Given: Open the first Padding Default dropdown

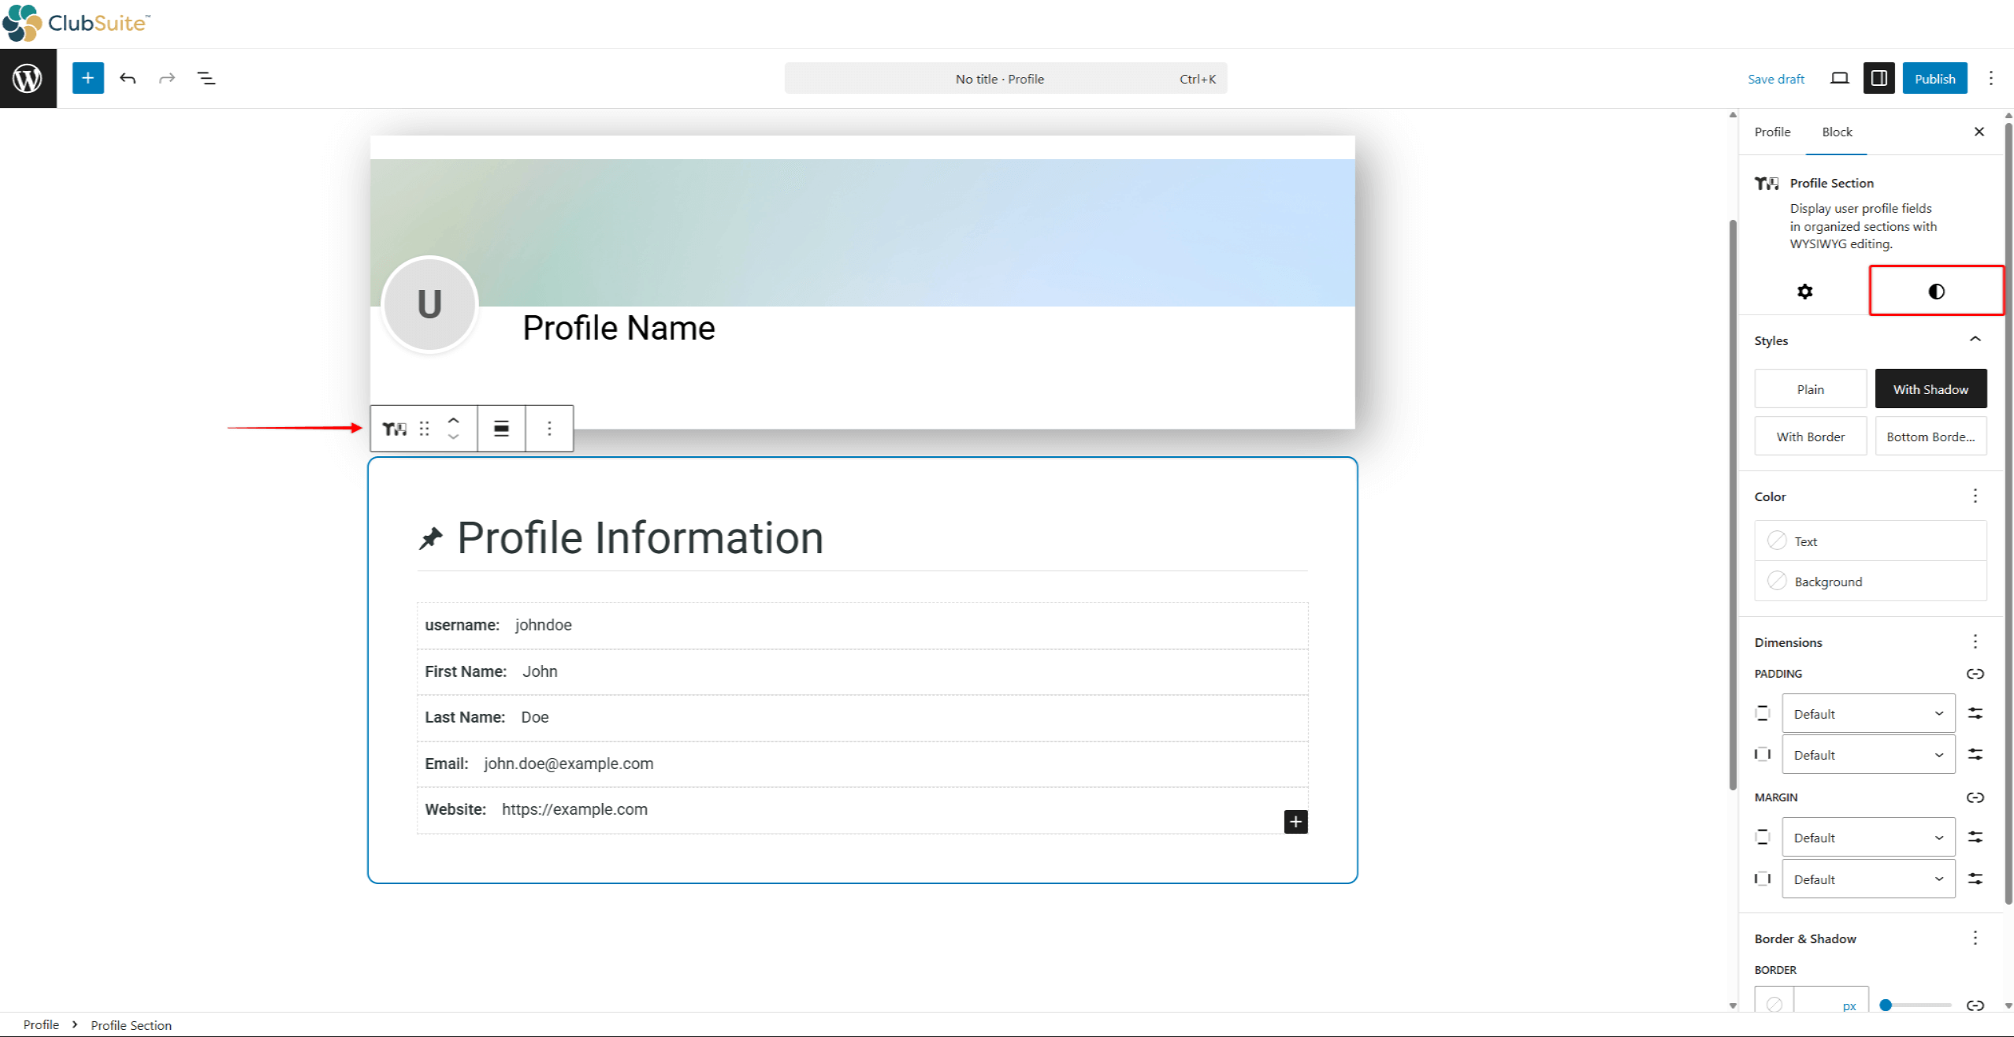Looking at the screenshot, I should (1867, 714).
